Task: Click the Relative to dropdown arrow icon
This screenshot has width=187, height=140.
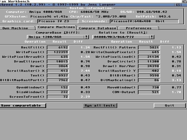Action: click(152, 37)
